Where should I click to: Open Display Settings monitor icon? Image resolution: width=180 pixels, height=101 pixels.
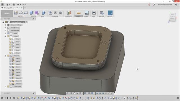click(x=85, y=93)
